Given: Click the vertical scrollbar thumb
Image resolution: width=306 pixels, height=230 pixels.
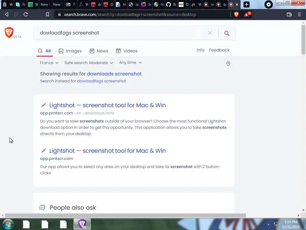Looking at the screenshot, I should coord(303,39).
